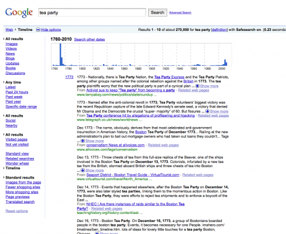Image resolution: width=286 pixels, height=234 pixels.
Task: Click Search other dates link
Action: pos(89,39)
